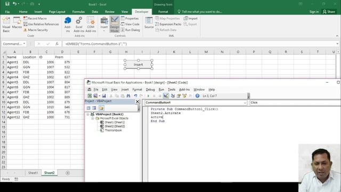Screen dimensions: 341x192
Task: Toggle Use Relative References
Action: pyautogui.click(x=41, y=24)
